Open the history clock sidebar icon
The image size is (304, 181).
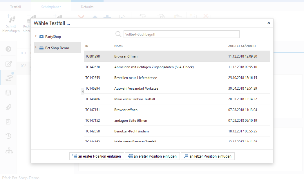[9, 136]
